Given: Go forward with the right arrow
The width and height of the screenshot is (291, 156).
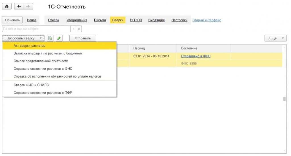Looking at the screenshot, I should coord(28,7).
